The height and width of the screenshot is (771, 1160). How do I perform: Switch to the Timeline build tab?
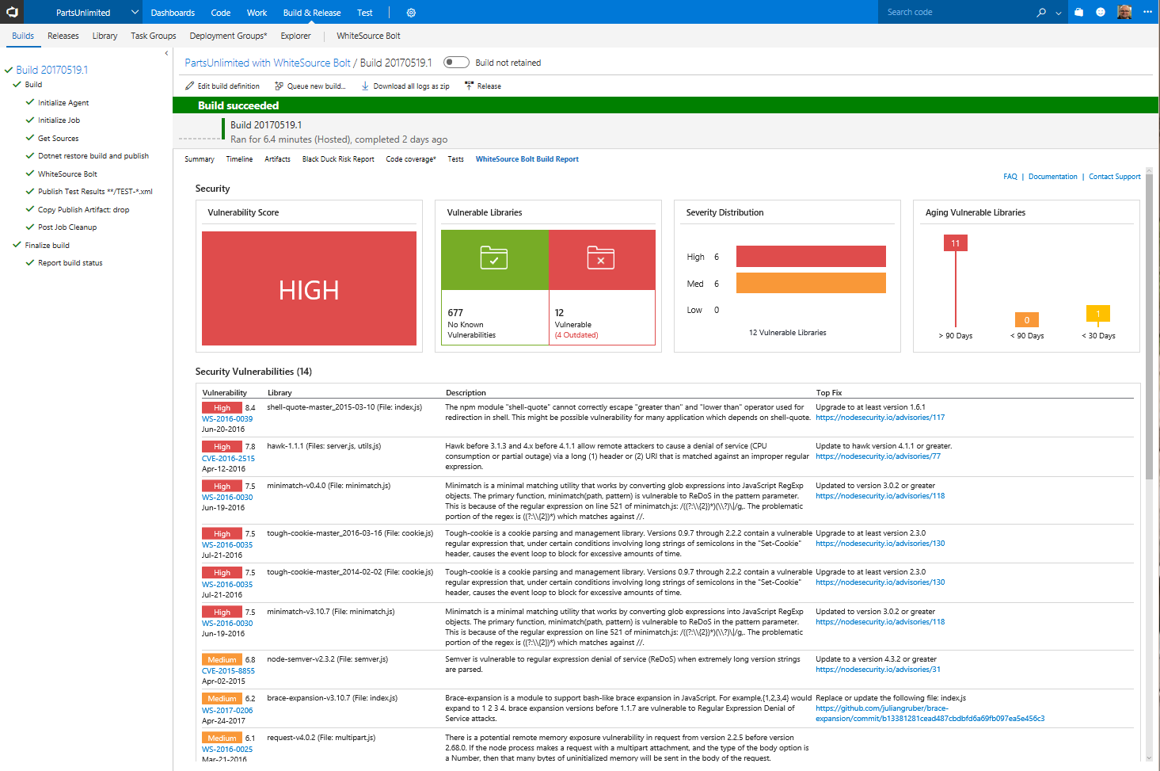[239, 159]
